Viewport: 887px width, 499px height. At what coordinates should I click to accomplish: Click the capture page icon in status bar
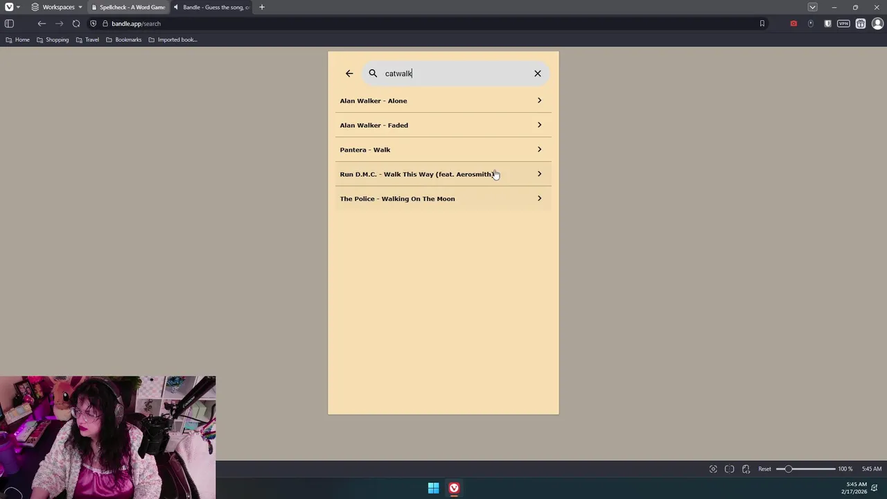pyautogui.click(x=713, y=469)
